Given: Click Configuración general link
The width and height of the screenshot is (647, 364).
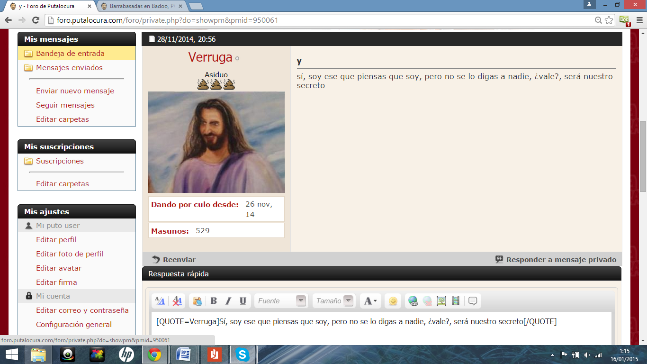Looking at the screenshot, I should coord(74,325).
